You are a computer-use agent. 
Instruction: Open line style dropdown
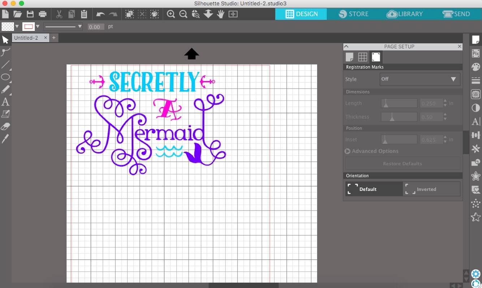coord(63,27)
